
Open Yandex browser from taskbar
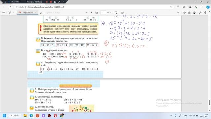pos(37,116)
